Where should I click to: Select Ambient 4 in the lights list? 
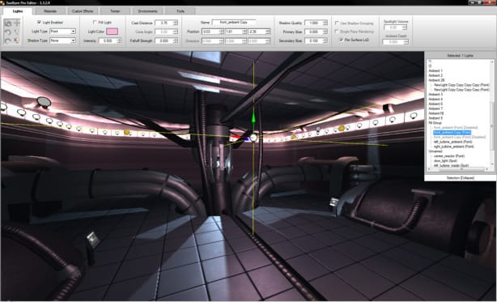coord(435,100)
